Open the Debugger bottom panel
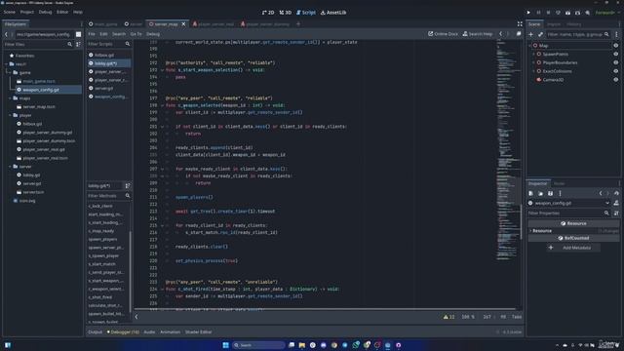 [123, 332]
